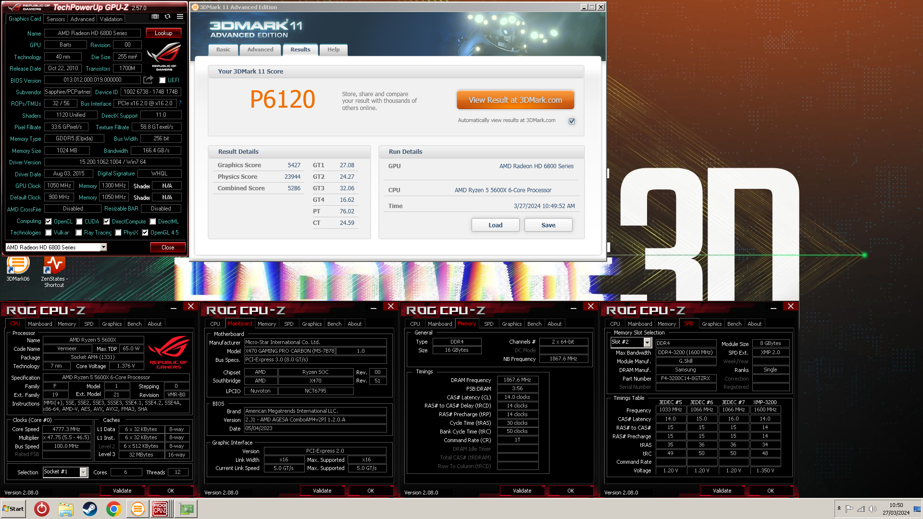Toggle the UEFI checkbox in GPU-Z
The width and height of the screenshot is (923, 519).
point(162,80)
